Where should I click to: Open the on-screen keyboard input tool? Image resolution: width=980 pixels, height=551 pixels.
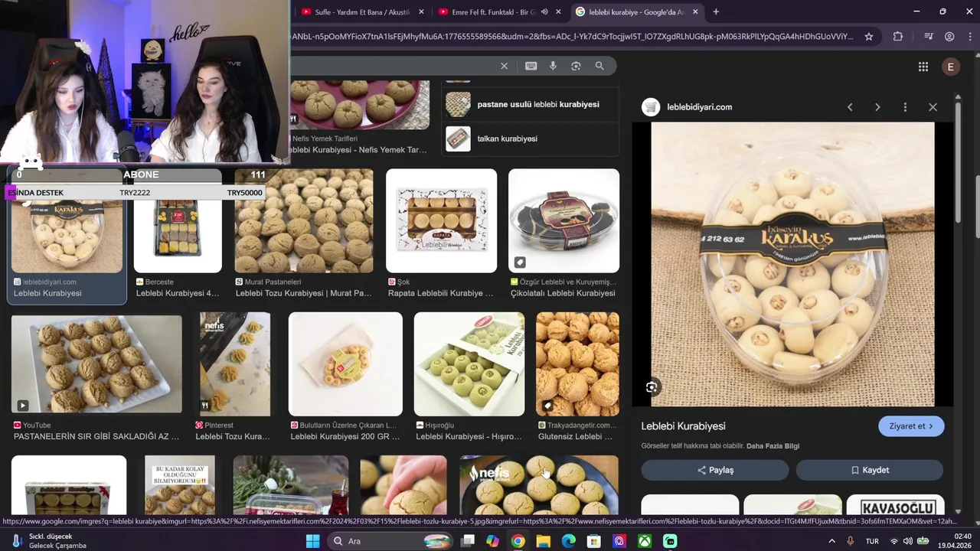coord(531,66)
